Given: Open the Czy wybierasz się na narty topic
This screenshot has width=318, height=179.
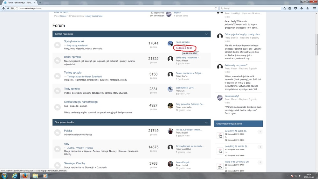Looking at the screenshot, I should tap(190, 146).
